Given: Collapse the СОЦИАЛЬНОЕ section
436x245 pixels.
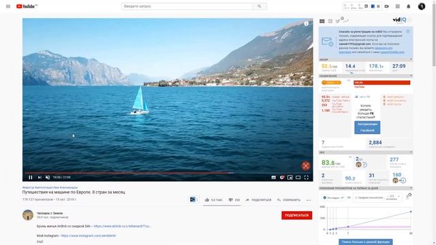Looking at the screenshot, I should pyautogui.click(x=411, y=76).
